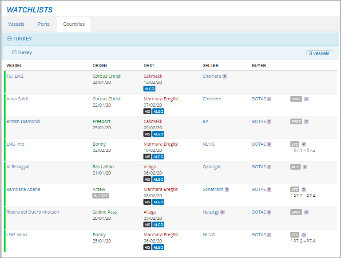The height and width of the screenshot is (258, 341).
Task: Open the Fuji LNG vessel link
Action: (x=15, y=76)
